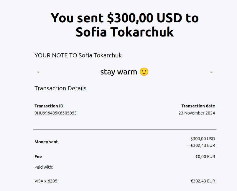
Task: Open transaction ID 9HU996485K6505053 link
Action: click(x=55, y=113)
